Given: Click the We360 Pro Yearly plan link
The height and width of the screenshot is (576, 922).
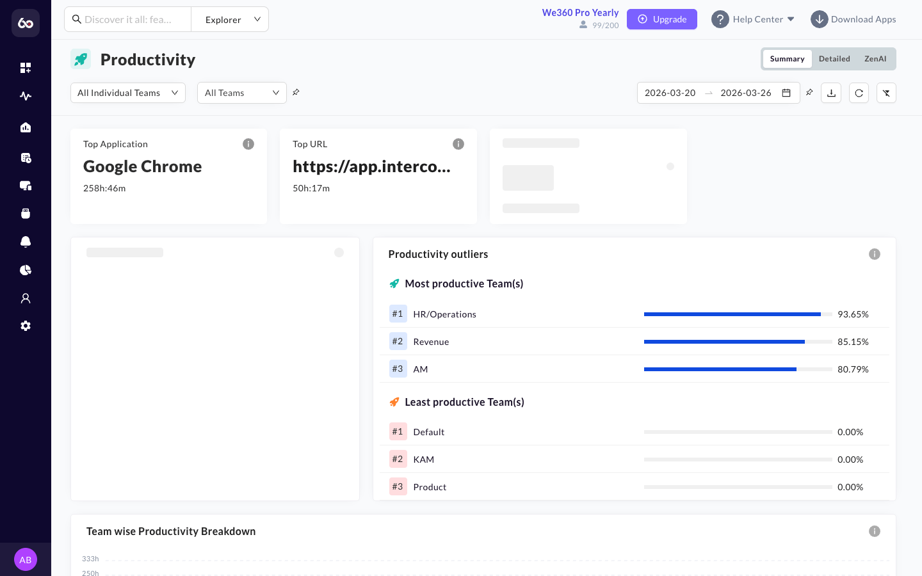Looking at the screenshot, I should pos(580,13).
